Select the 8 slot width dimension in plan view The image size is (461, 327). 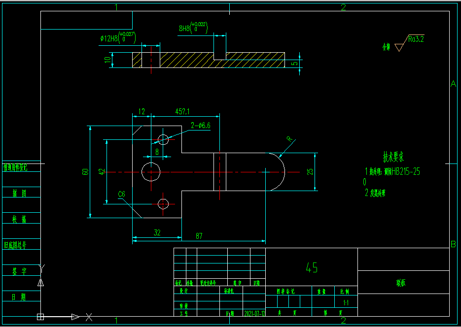pyautogui.click(x=157, y=152)
